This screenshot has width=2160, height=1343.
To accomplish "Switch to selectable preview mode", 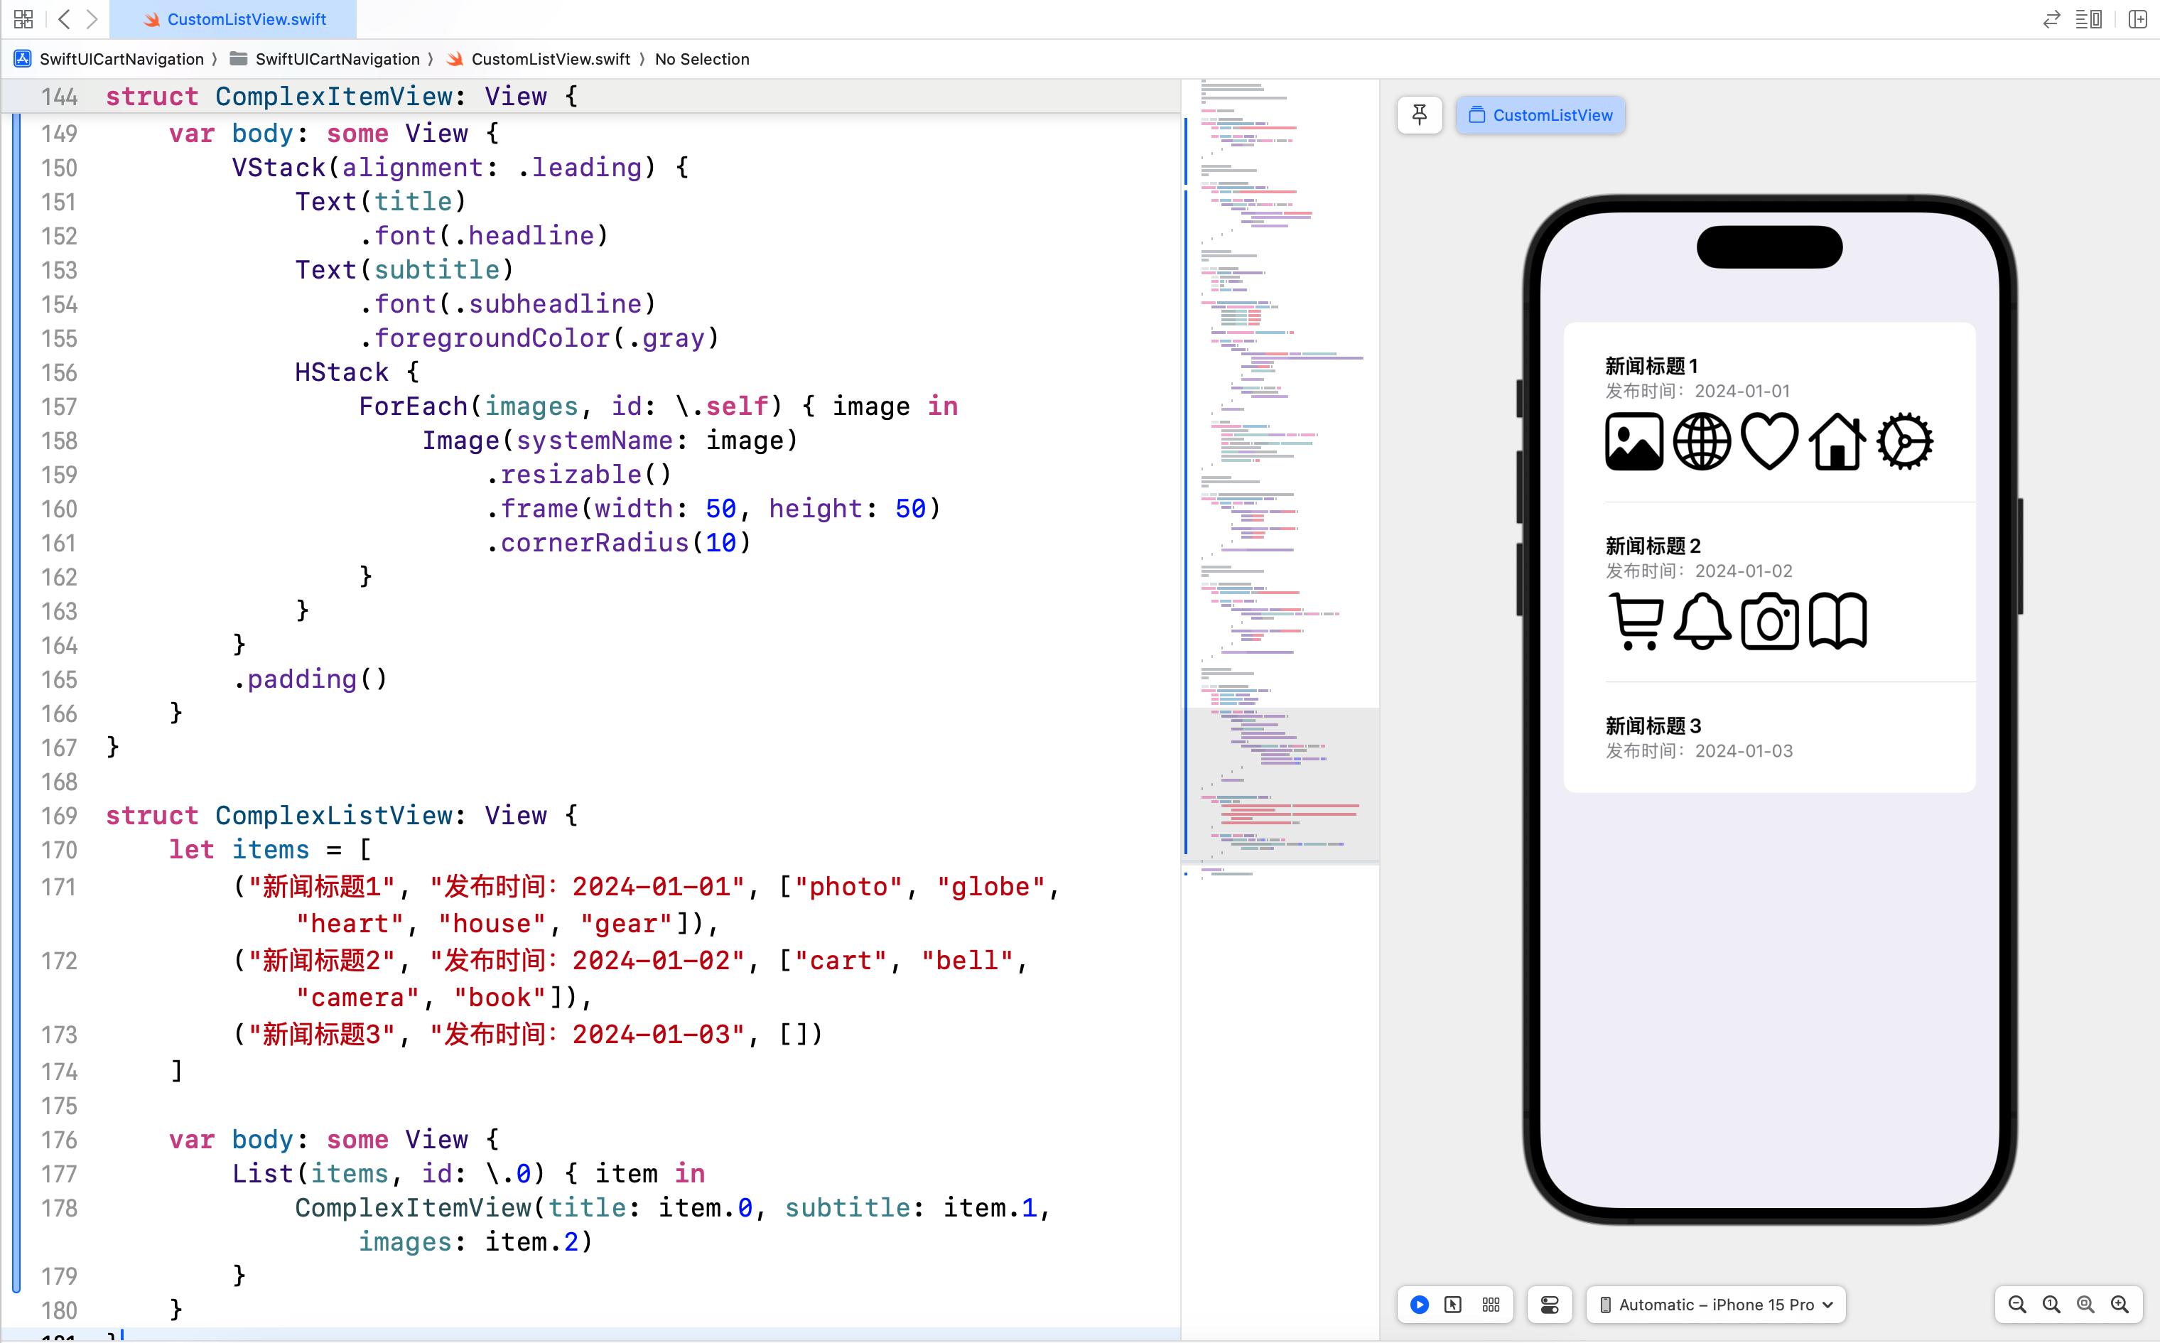I will point(1453,1304).
